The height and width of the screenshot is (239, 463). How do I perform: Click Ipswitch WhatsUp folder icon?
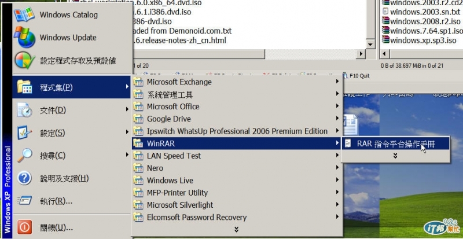pos(138,131)
